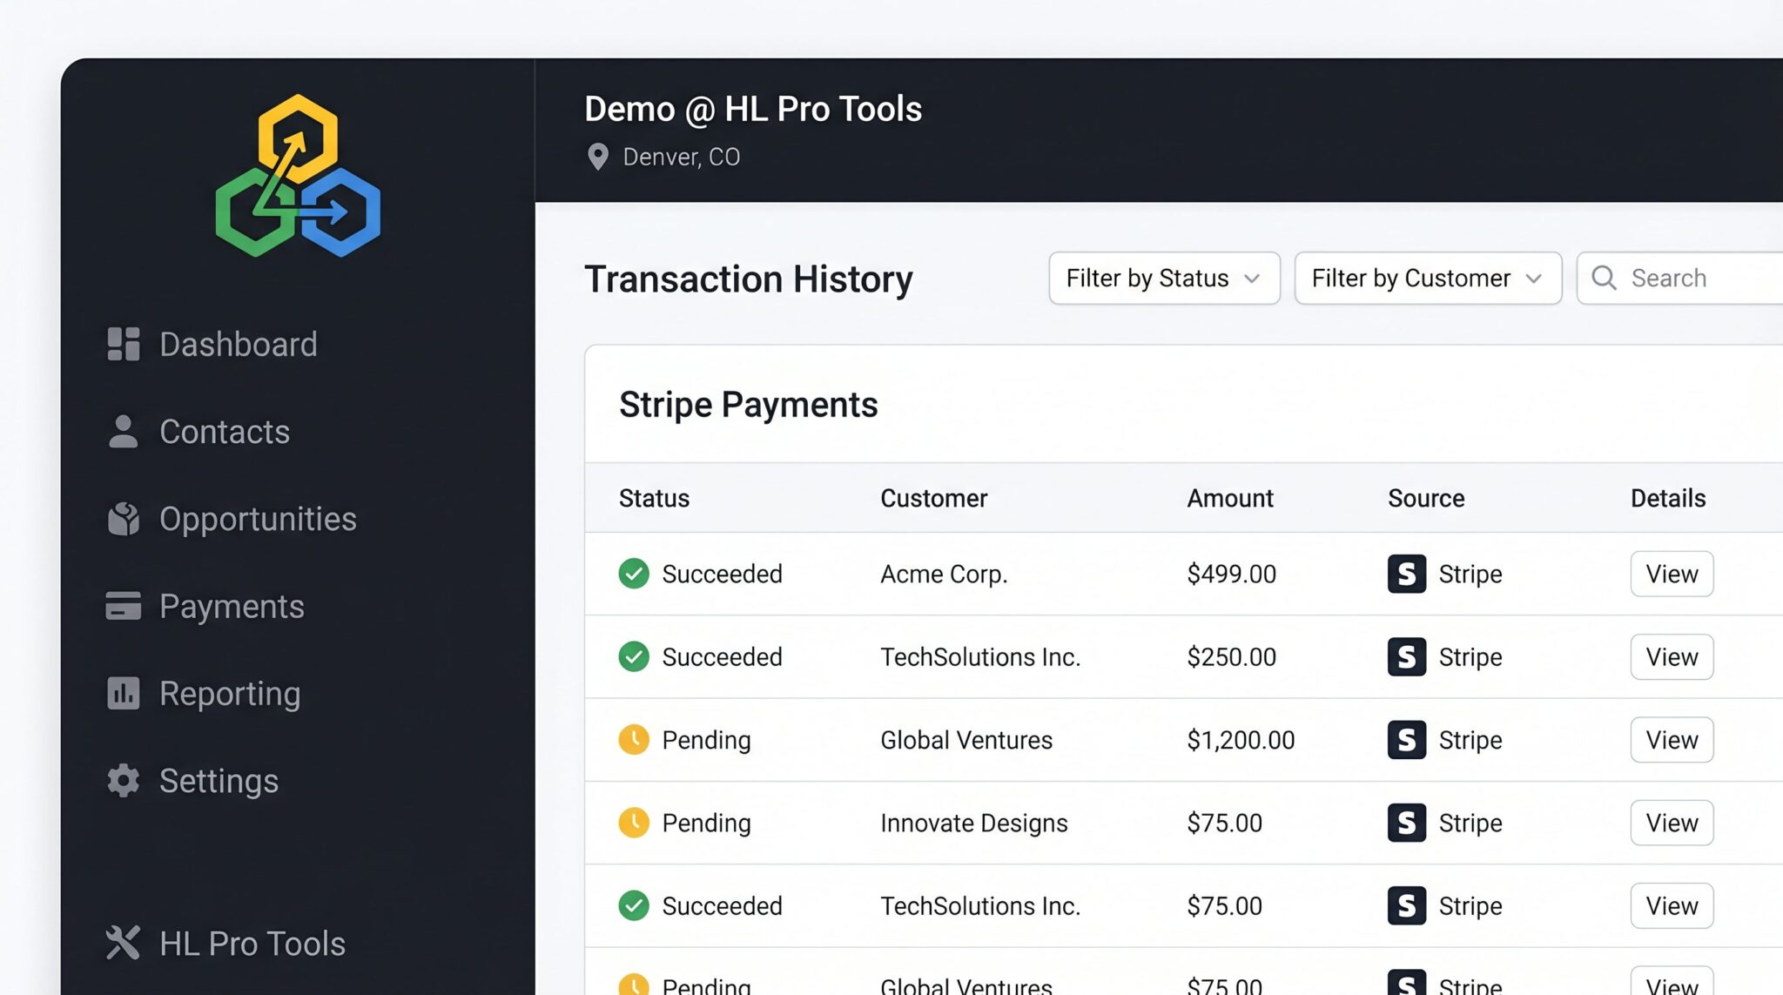Click the Settings gear icon
The height and width of the screenshot is (995, 1783).
coord(123,780)
